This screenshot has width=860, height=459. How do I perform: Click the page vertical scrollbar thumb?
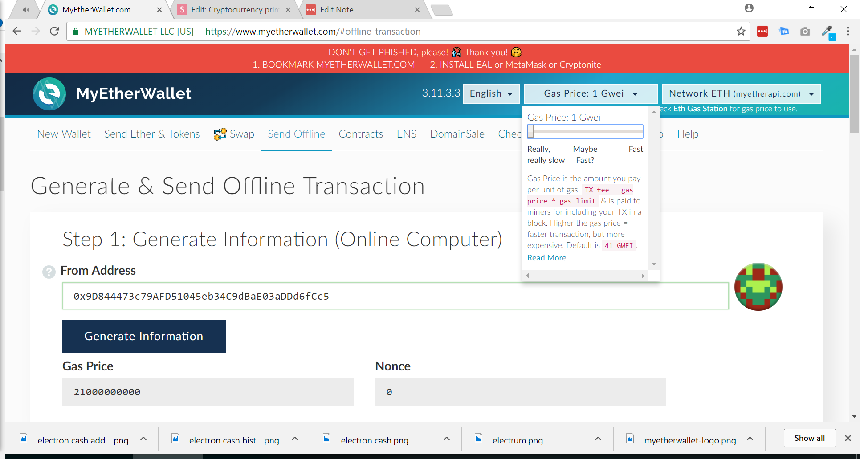(854, 94)
